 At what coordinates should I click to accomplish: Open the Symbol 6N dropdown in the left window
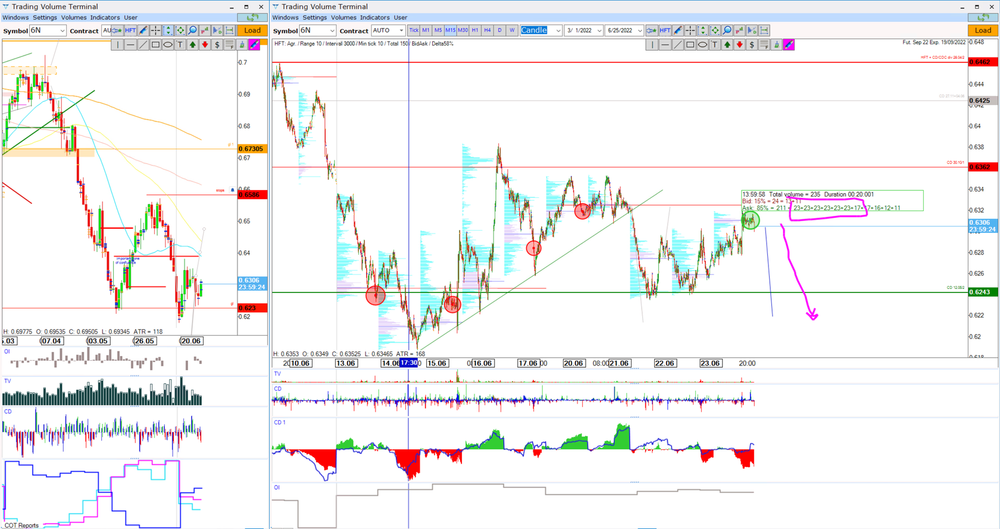(x=48, y=30)
